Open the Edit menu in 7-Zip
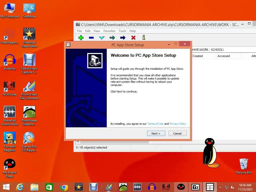The width and height of the screenshot is (256, 192). click(88, 31)
